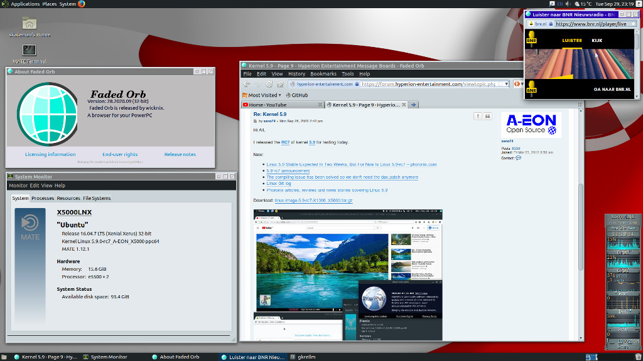Close the Home - YouTube tab

click(x=320, y=105)
